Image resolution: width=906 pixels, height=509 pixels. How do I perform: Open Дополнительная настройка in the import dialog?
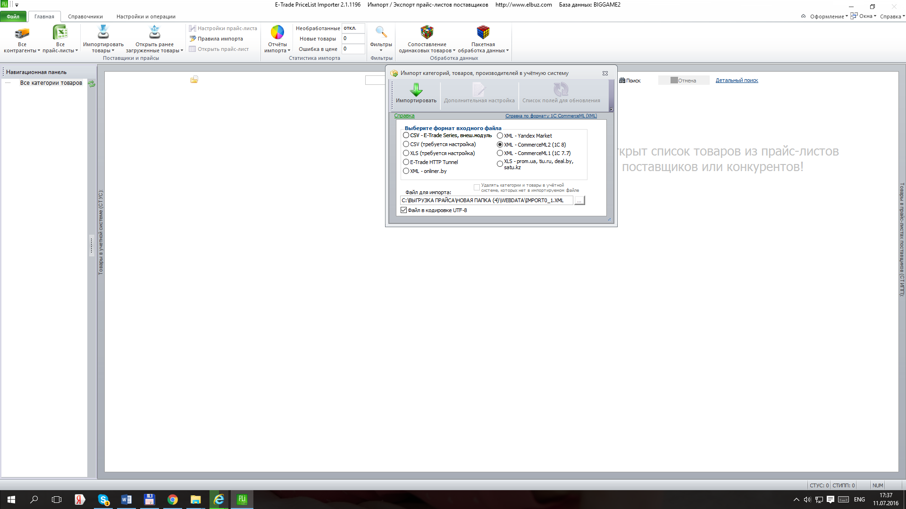tap(479, 93)
